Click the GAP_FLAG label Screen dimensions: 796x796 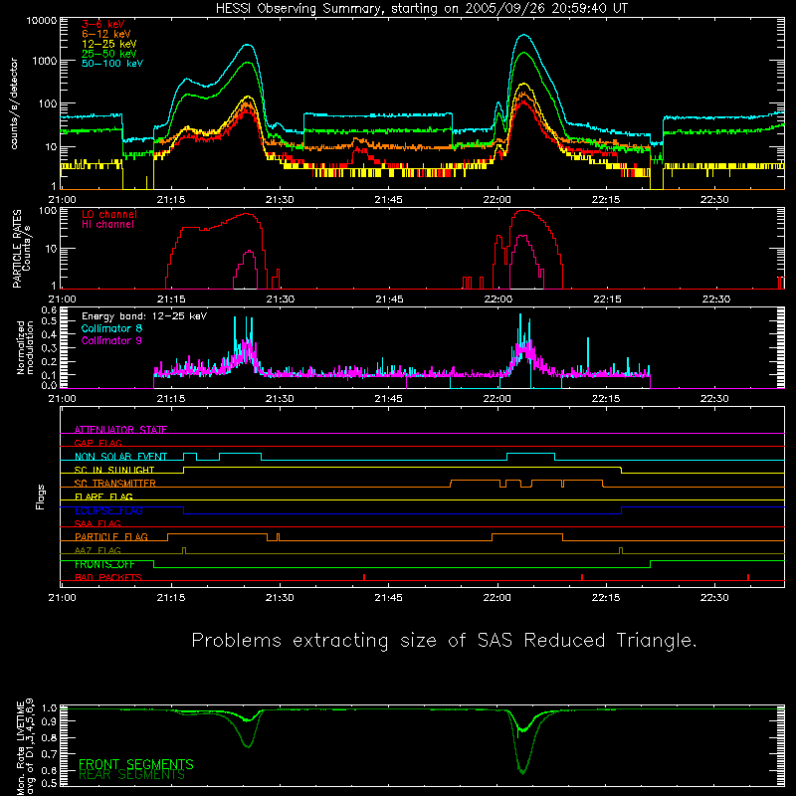(98, 443)
